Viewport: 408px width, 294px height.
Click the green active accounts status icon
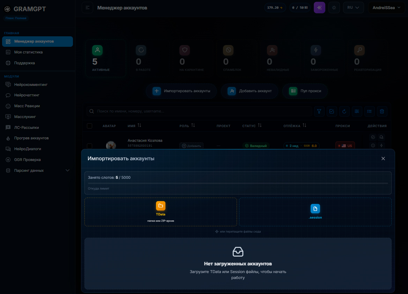(97, 50)
